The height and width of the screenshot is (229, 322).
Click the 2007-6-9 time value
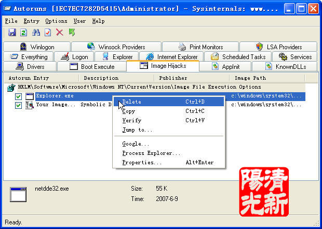[x=167, y=199]
